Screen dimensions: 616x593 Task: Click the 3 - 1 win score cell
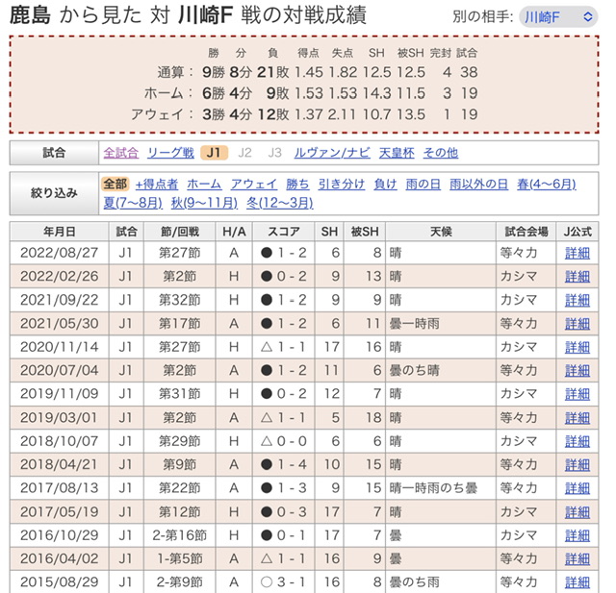coord(283,582)
